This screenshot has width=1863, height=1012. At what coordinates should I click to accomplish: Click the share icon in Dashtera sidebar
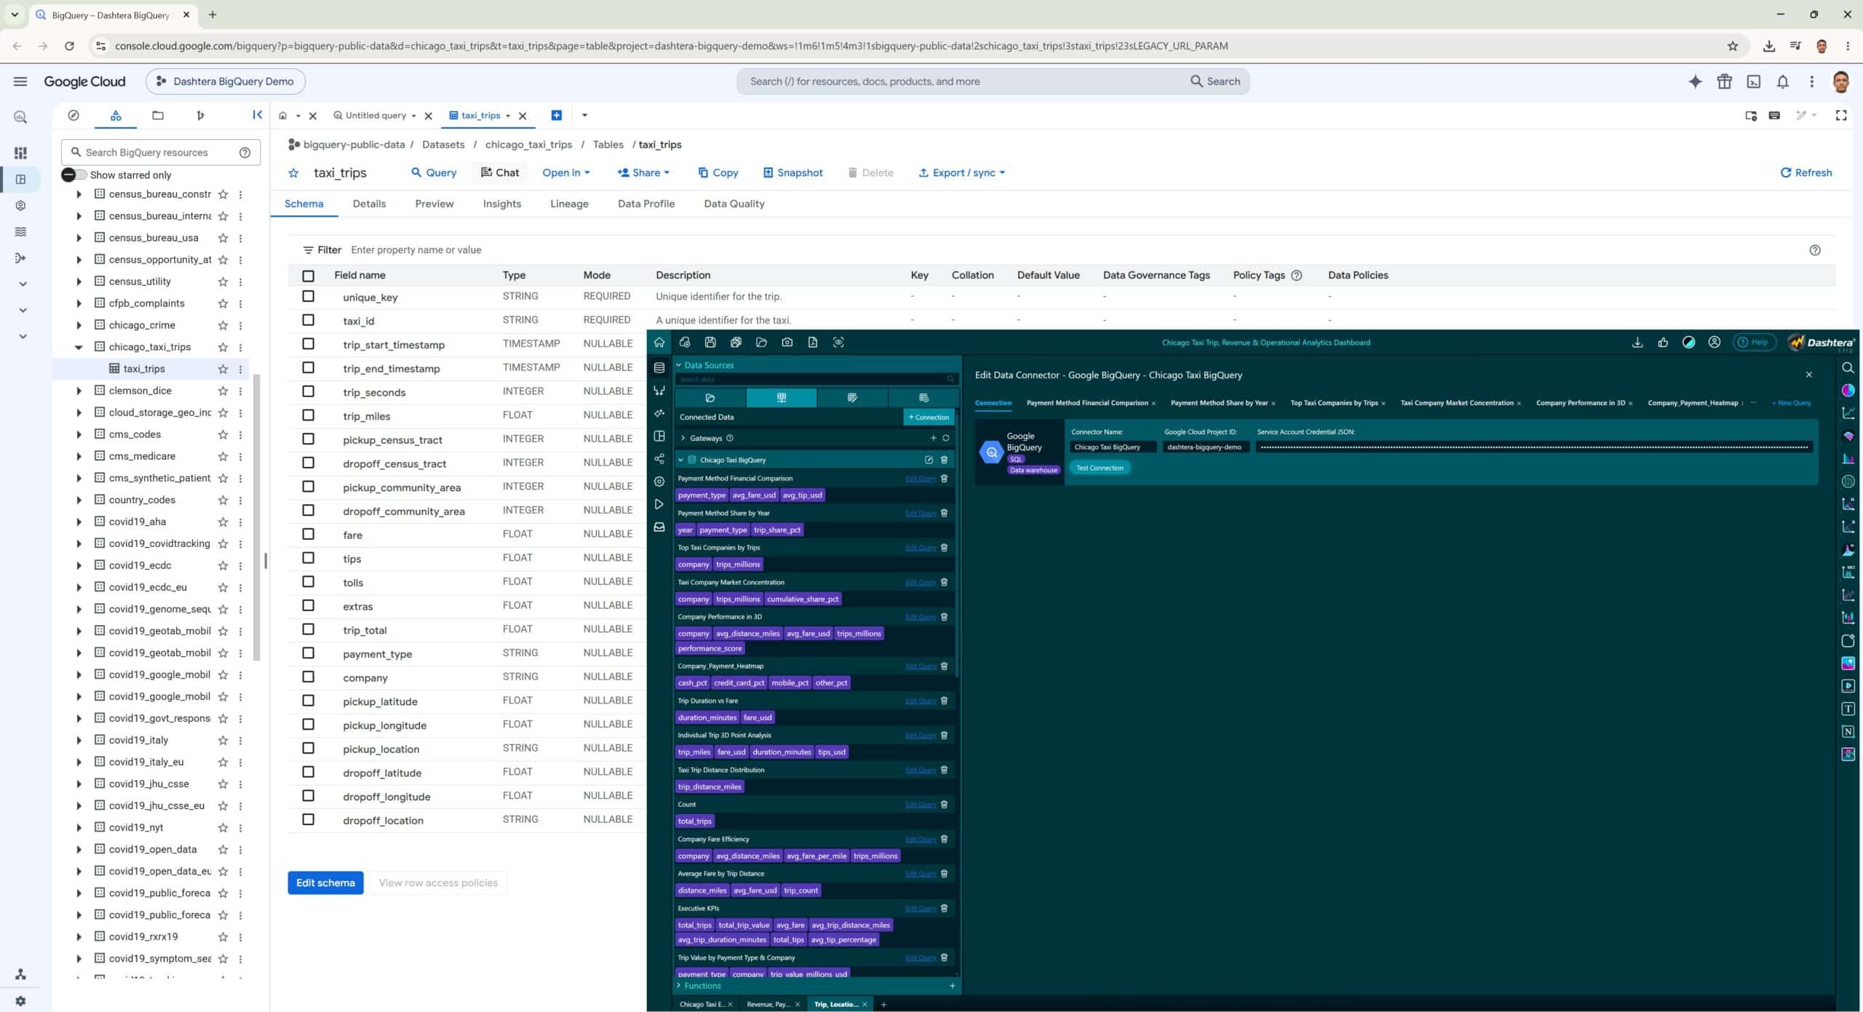659,459
